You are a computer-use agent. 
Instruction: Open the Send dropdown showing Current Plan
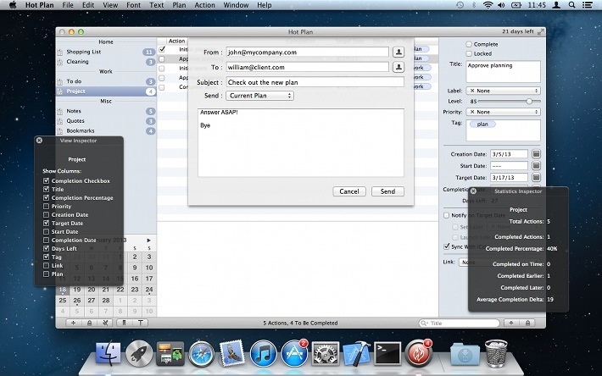pos(259,96)
